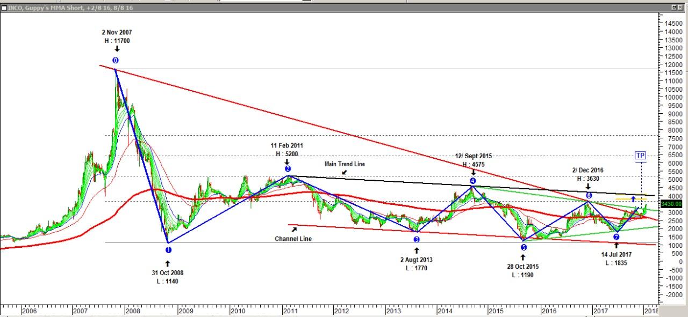
Task: Click wave marker 0 at the 2007 peak
Action: (116, 61)
